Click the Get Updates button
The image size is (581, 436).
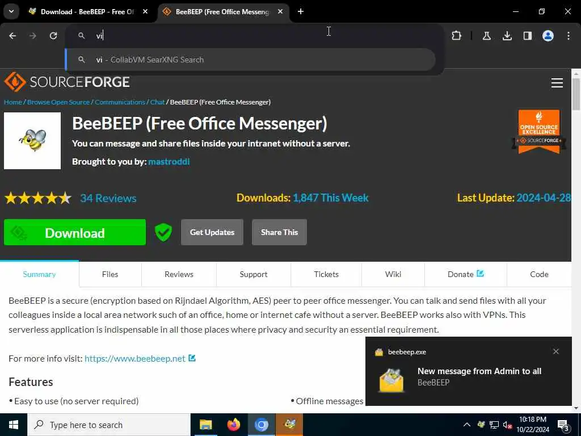(212, 232)
